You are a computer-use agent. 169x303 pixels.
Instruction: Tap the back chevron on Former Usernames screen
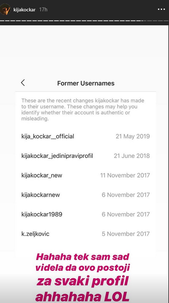[23, 83]
